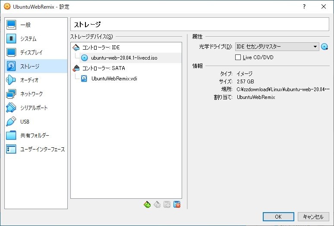334x226 pixels.
Task: Click the remove attachment icon
Action: (177, 204)
